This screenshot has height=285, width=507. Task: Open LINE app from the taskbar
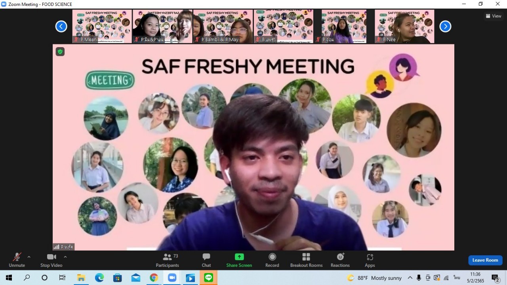click(x=209, y=278)
